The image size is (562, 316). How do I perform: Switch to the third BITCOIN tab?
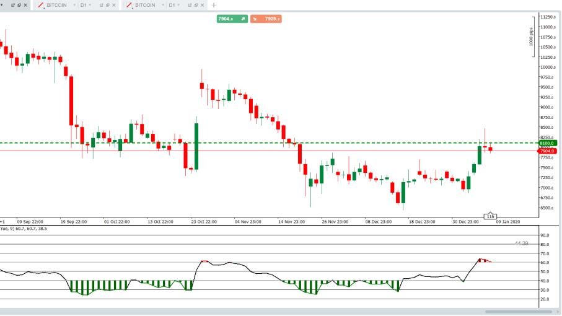pos(145,5)
